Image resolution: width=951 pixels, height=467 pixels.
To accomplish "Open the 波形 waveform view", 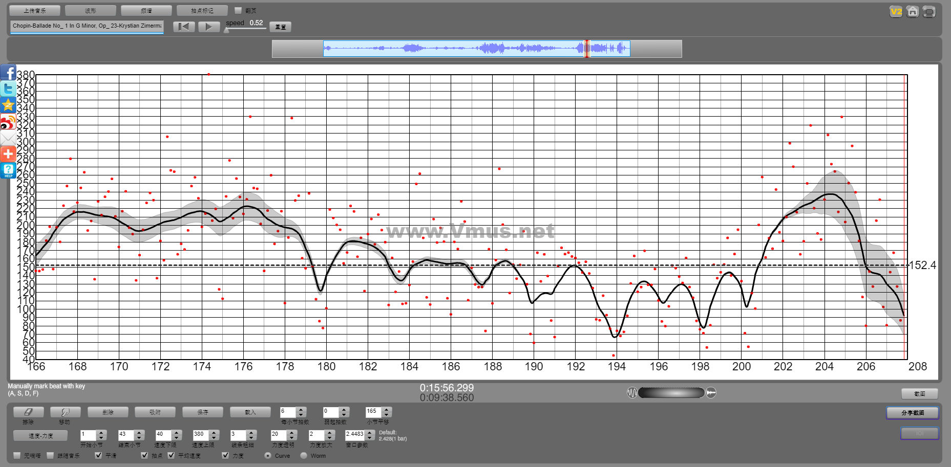I will 91,11.
